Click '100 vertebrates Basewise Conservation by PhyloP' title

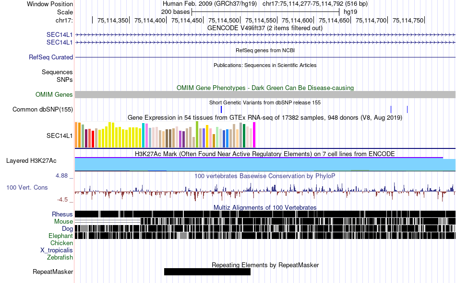coord(264,176)
